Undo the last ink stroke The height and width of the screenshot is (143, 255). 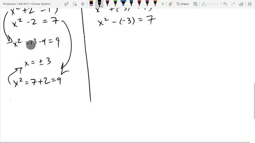tap(225, 4)
